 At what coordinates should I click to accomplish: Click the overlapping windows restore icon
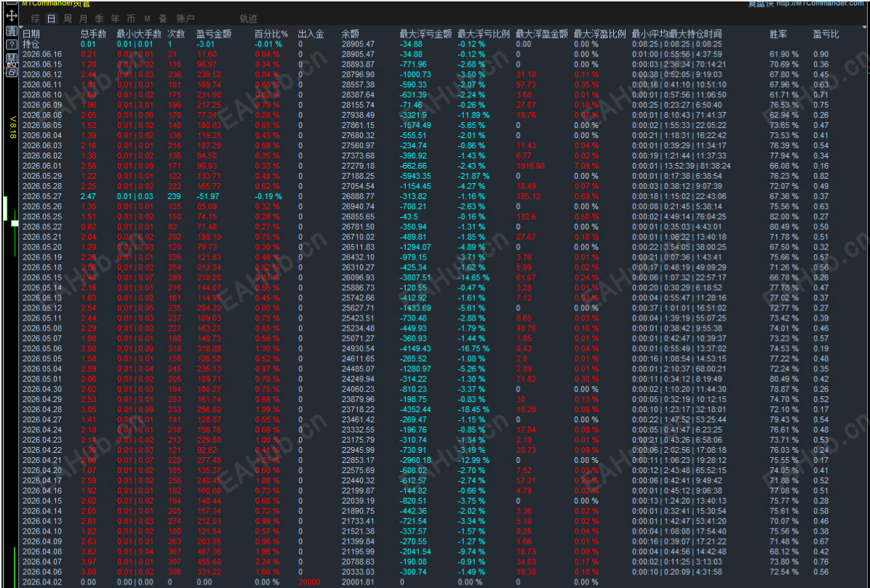coord(11,71)
